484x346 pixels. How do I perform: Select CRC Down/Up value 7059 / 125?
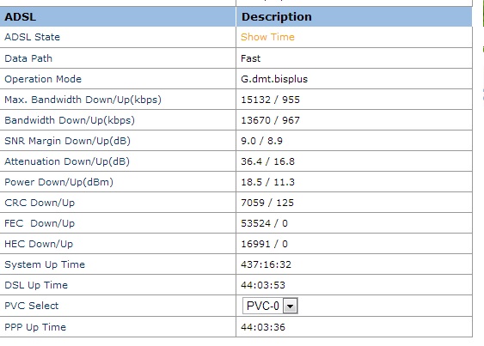pos(267,203)
